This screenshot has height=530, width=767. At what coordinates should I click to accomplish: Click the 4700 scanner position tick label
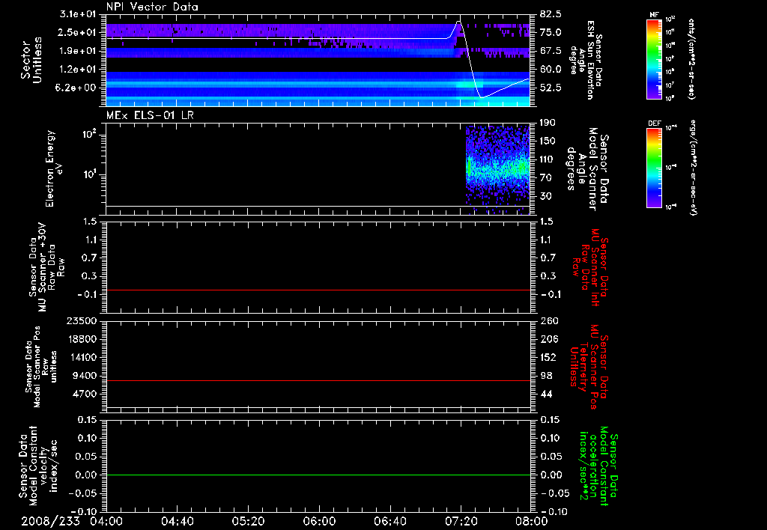click(85, 394)
